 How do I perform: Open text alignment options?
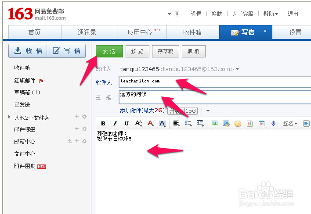coord(176,124)
